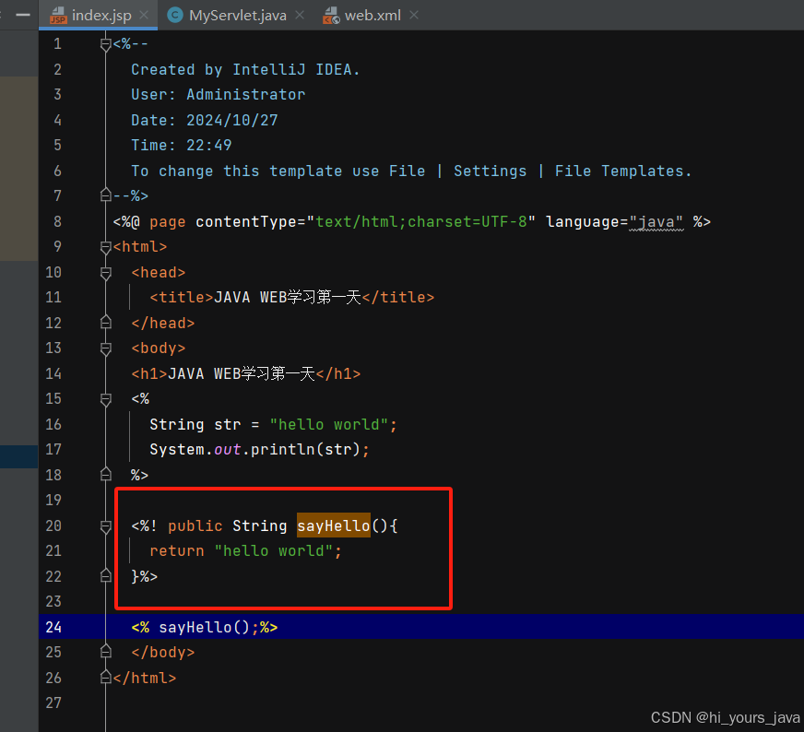Collapse the head tag at line 10
This screenshot has width=804, height=732.
pos(106,273)
